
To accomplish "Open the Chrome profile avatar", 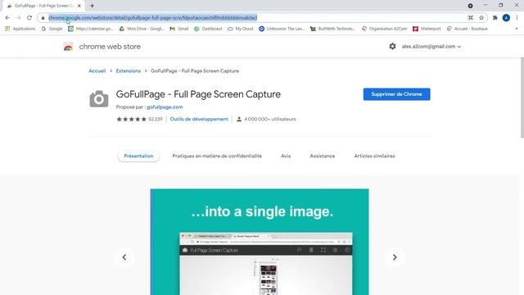I will (506, 18).
